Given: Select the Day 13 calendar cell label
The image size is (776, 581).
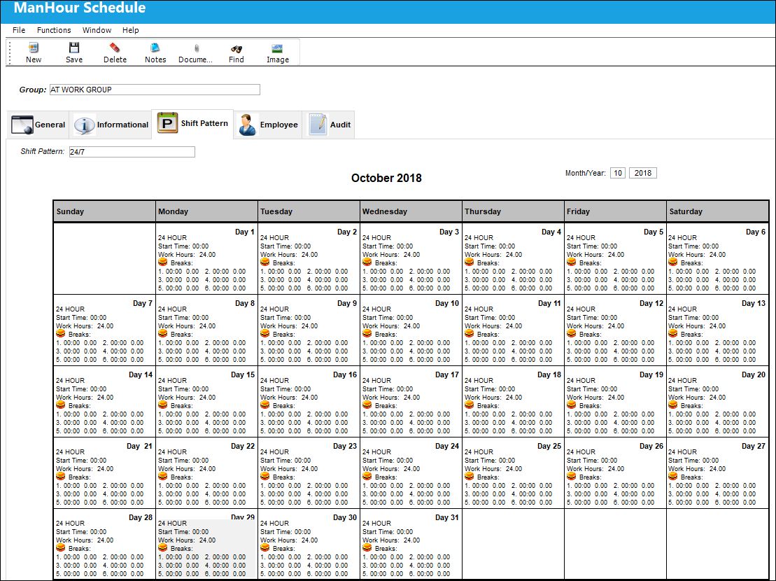Looking at the screenshot, I should point(753,303).
